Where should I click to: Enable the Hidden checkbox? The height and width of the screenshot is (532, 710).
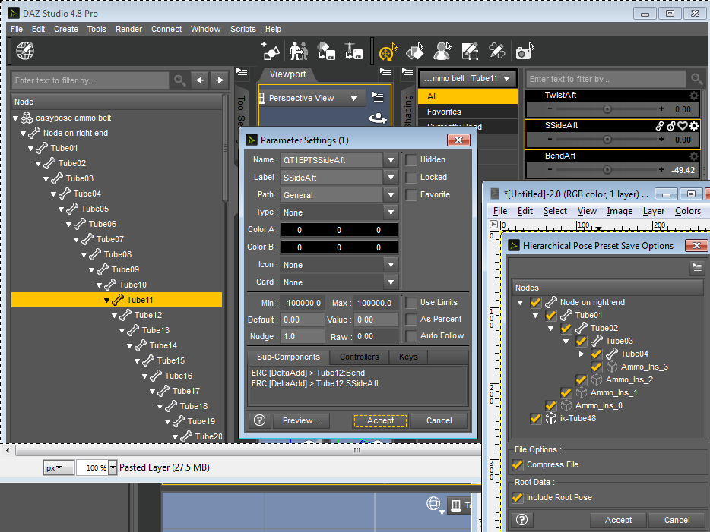coord(411,160)
